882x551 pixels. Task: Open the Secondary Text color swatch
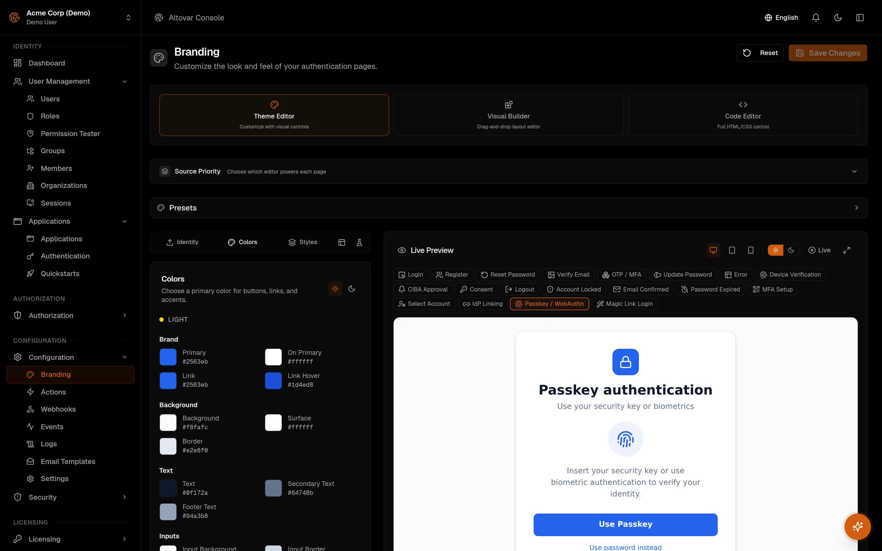pos(273,488)
